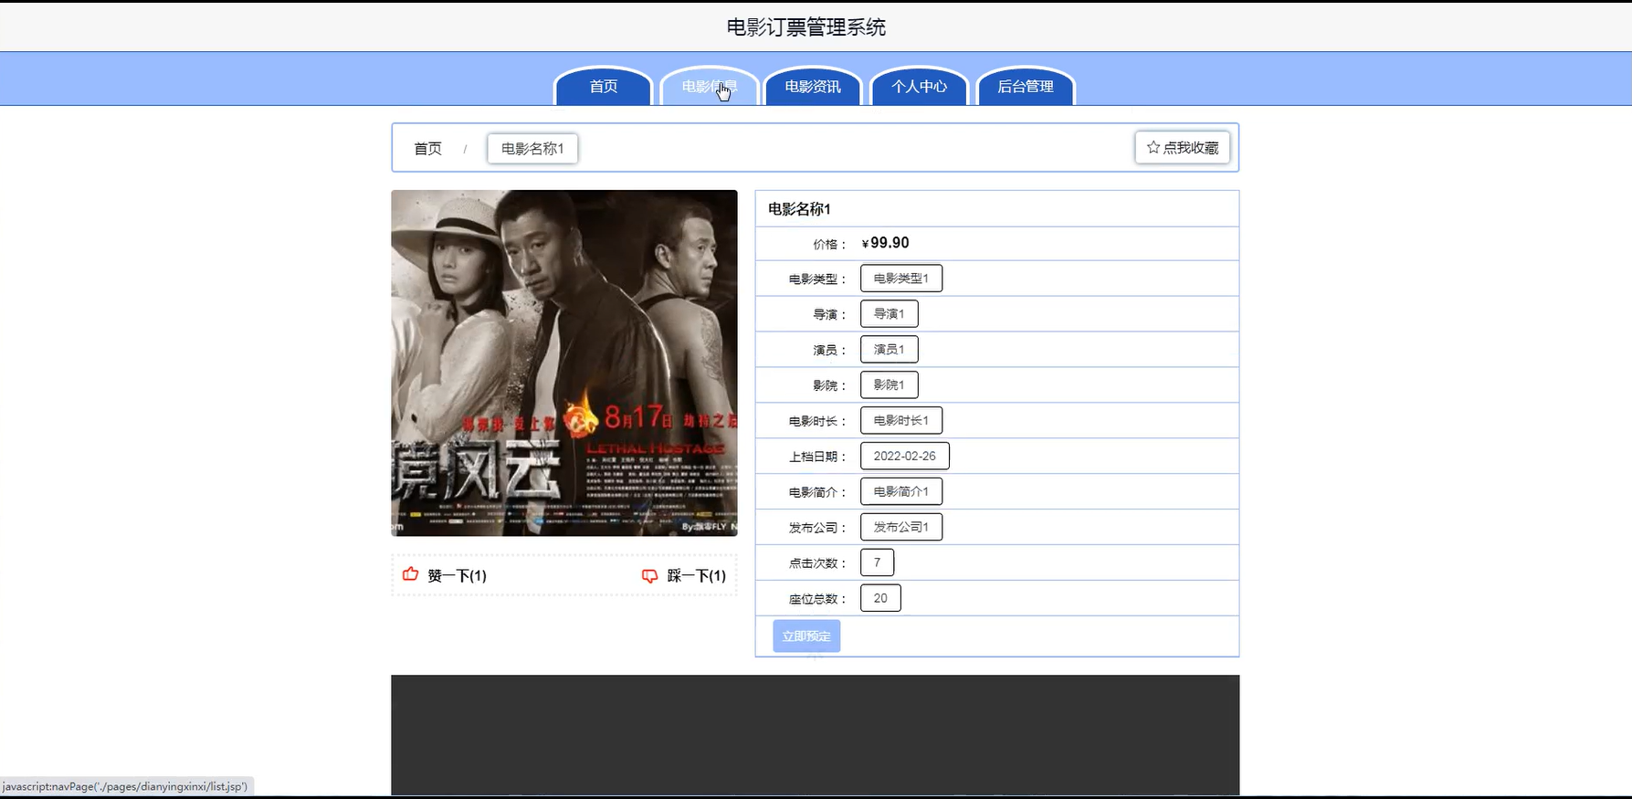
Task: Click the thumbs-up like icon
Action: 411,574
